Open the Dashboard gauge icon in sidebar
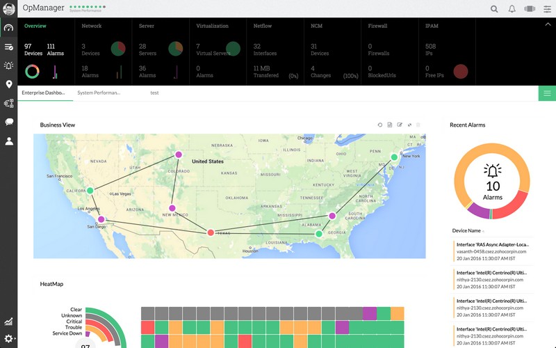The image size is (556, 348). [8, 29]
